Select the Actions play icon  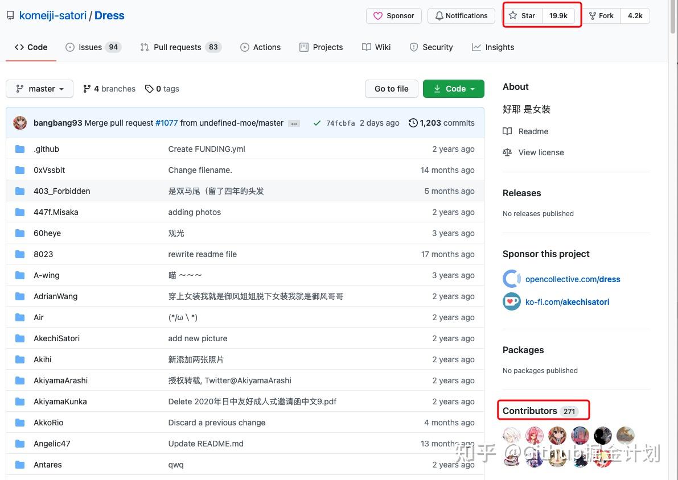(245, 47)
